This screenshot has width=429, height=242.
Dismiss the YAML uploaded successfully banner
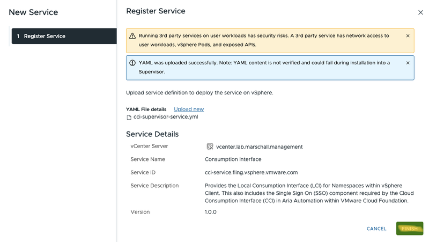tap(408, 63)
